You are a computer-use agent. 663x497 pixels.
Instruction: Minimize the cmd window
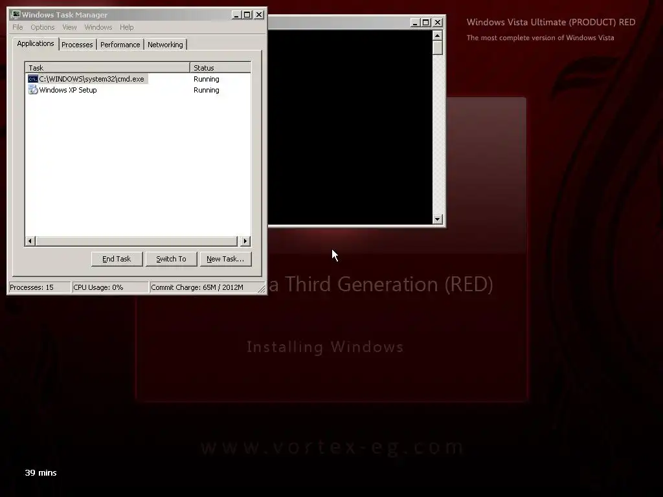pyautogui.click(x=415, y=23)
